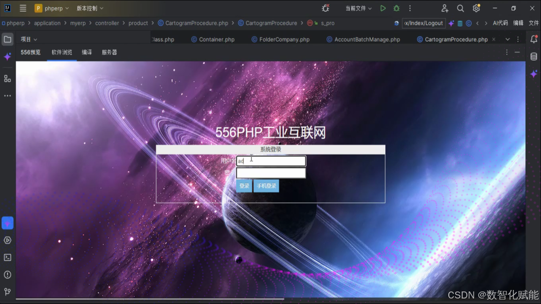Open the notifications bell icon

(x=534, y=40)
